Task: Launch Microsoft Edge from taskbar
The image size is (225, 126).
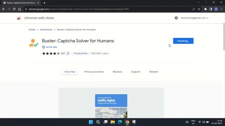Action: coord(120,122)
